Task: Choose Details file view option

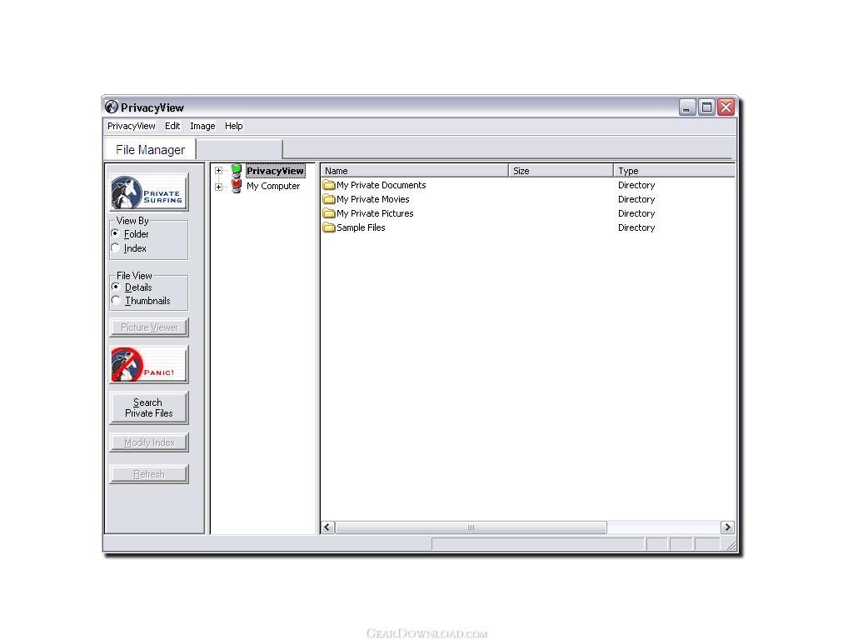Action: coord(116,287)
